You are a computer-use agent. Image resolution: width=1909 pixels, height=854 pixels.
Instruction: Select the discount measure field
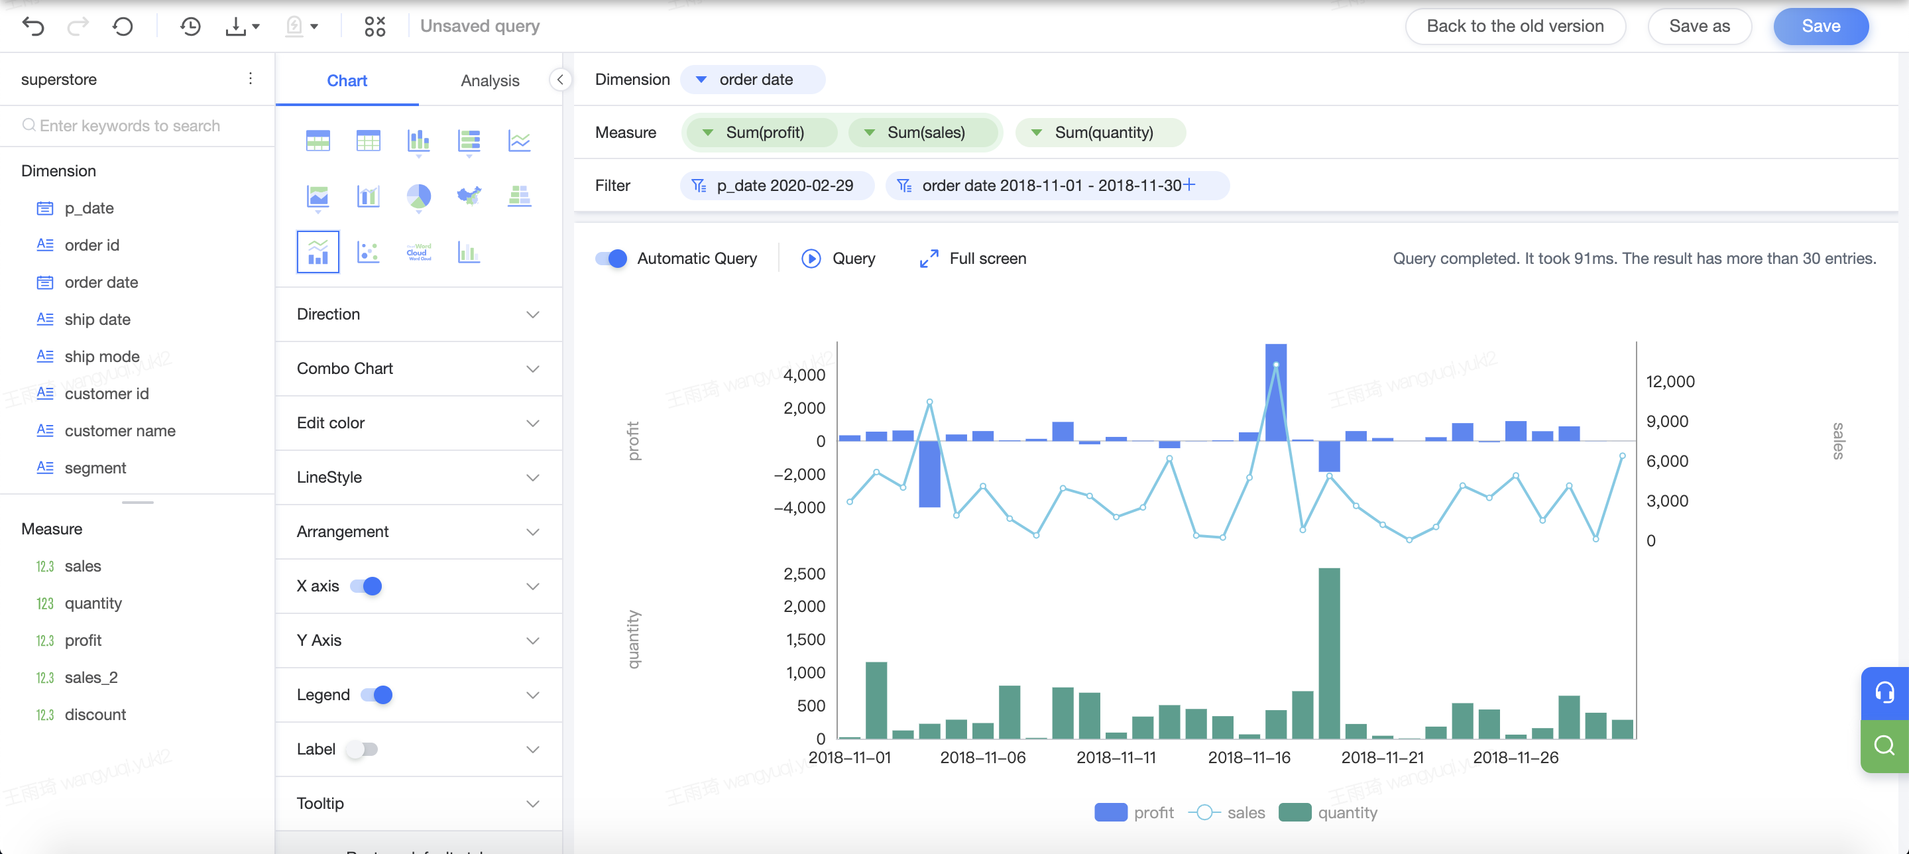point(95,715)
